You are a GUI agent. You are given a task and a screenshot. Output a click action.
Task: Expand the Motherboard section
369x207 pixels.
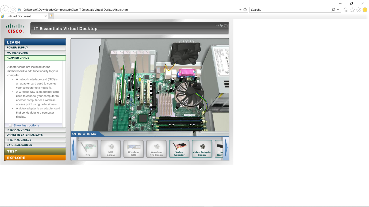(x=35, y=53)
